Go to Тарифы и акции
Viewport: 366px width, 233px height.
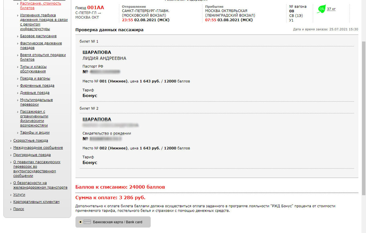[x=35, y=133]
